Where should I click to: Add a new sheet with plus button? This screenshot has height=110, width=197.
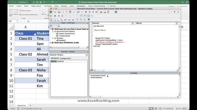point(30,105)
